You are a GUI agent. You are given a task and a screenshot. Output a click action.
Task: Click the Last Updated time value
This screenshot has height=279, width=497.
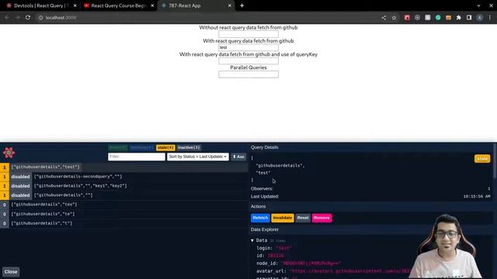point(477,196)
